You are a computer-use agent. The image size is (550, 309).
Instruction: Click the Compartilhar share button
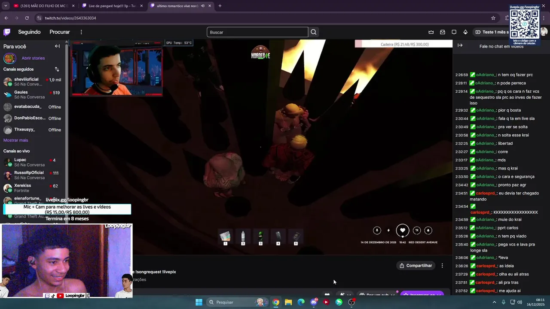click(416, 266)
